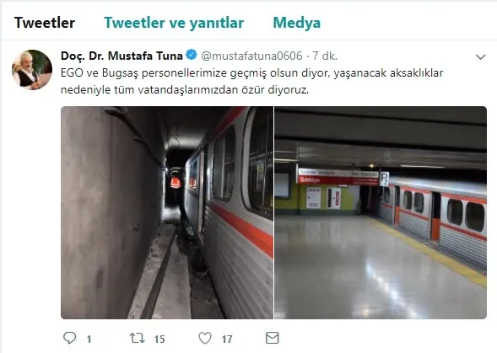The image size is (497, 353).
Task: Click Mustafa Tuna's profile avatar
Action: [x=32, y=70]
